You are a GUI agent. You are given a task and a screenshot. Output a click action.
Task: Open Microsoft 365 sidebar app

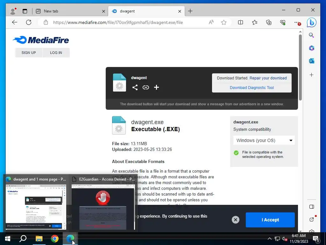[311, 48]
